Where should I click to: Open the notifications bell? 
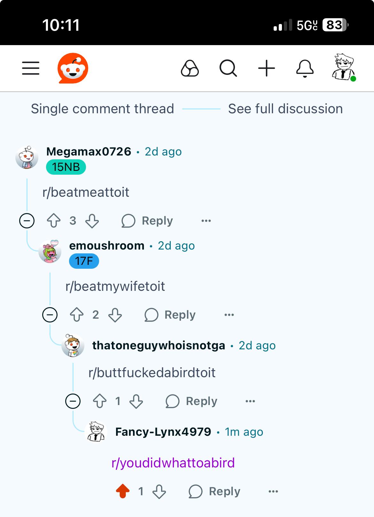305,68
